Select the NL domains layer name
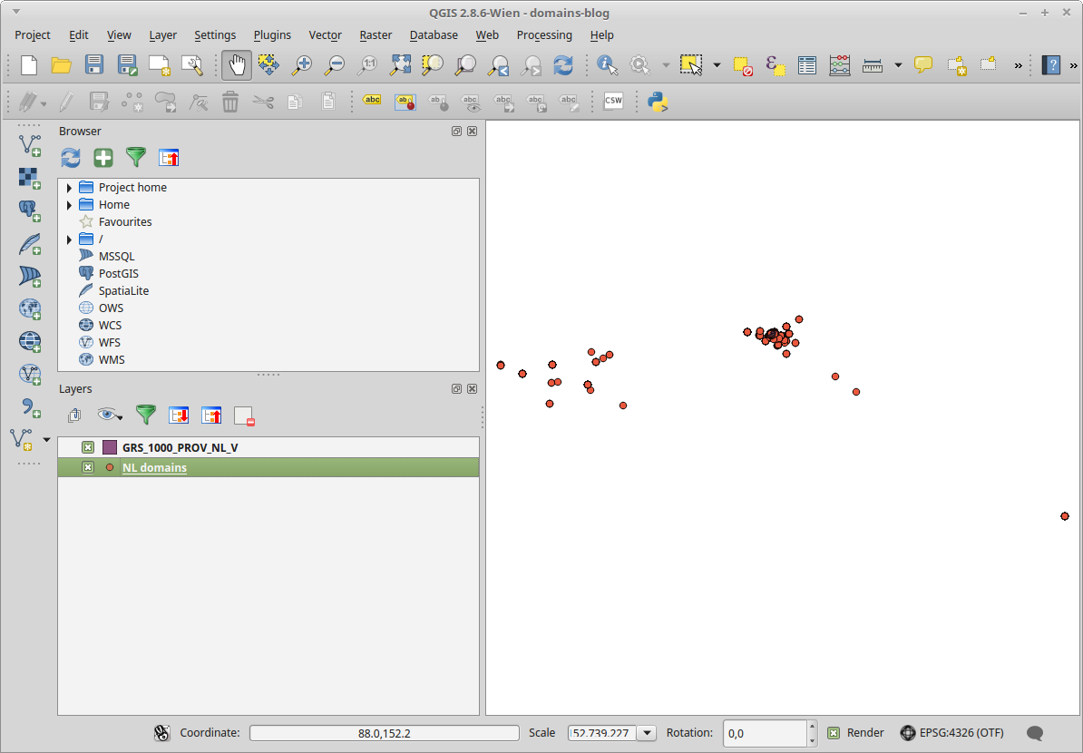1083x753 pixels. (154, 468)
